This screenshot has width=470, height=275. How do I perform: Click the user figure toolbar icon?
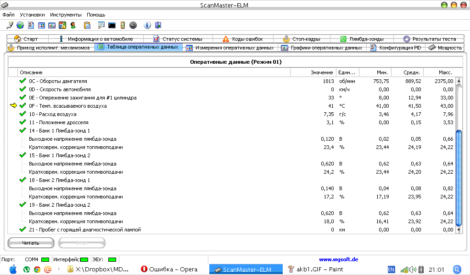tap(73, 25)
